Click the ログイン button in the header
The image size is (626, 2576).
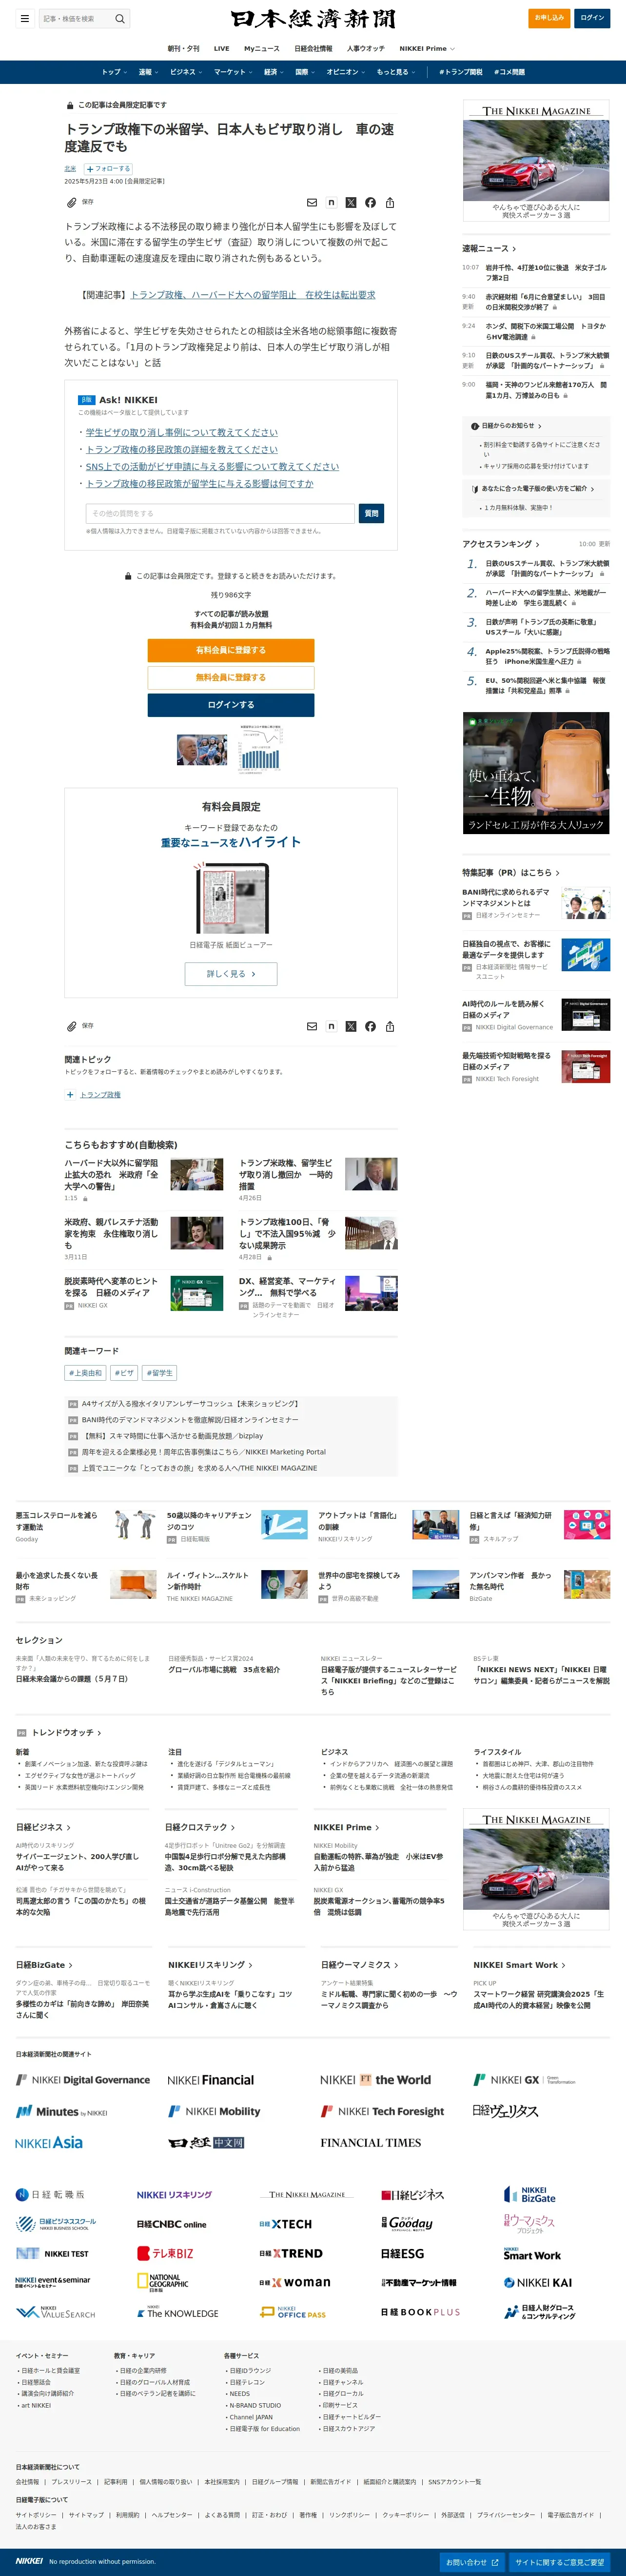(x=592, y=18)
